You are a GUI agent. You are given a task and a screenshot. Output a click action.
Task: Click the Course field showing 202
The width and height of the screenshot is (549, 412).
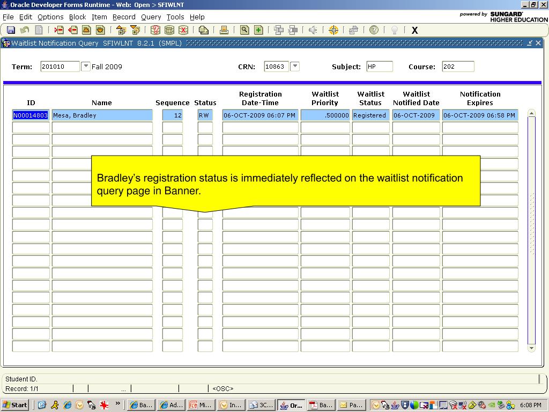click(x=458, y=67)
